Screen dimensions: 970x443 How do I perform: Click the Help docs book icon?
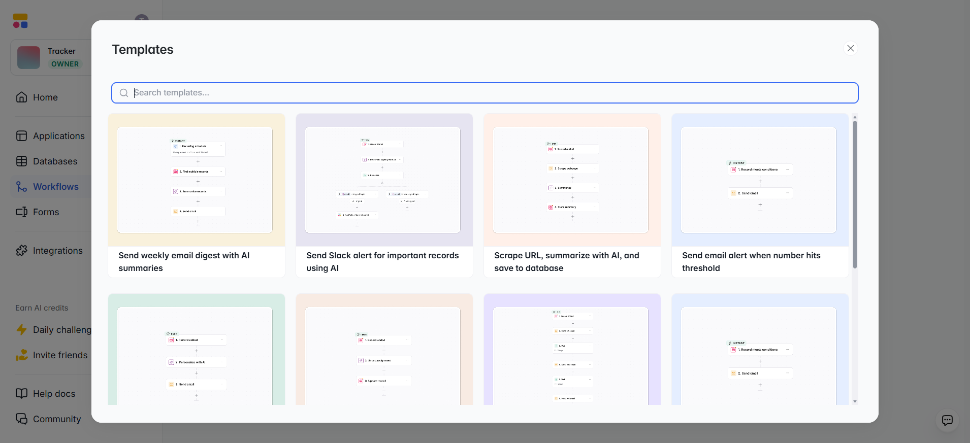21,394
